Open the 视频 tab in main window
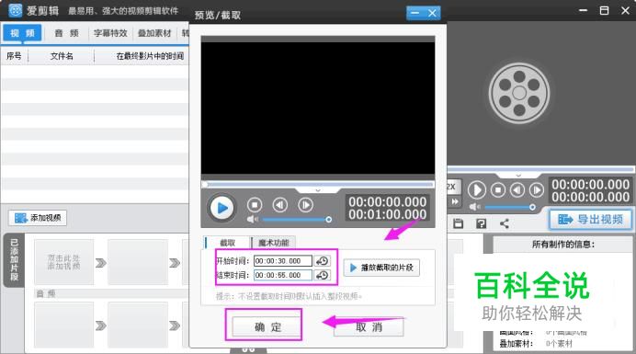This screenshot has width=636, height=354. (22, 33)
